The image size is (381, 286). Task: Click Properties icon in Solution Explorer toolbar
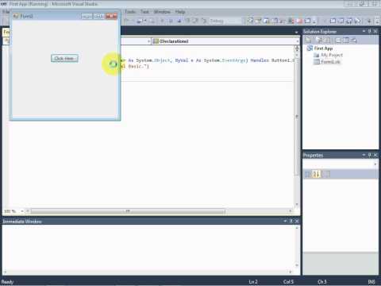pyautogui.click(x=308, y=41)
